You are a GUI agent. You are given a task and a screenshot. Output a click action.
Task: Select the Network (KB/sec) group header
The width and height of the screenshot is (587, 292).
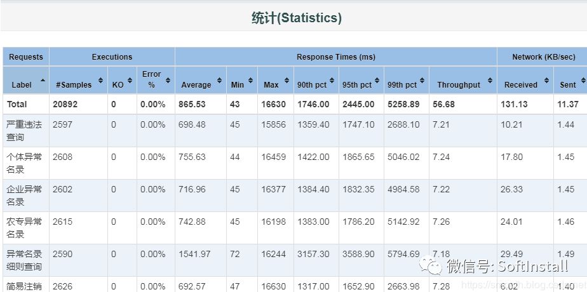(544, 57)
